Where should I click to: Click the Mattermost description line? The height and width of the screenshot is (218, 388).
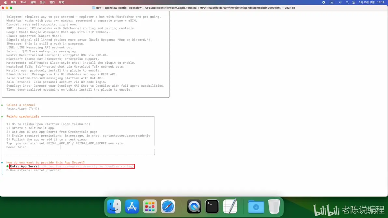pyautogui.click(x=71, y=63)
